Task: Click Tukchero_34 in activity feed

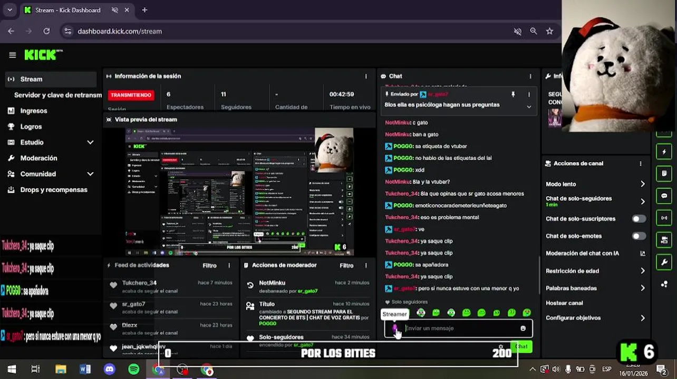Action: click(x=139, y=283)
